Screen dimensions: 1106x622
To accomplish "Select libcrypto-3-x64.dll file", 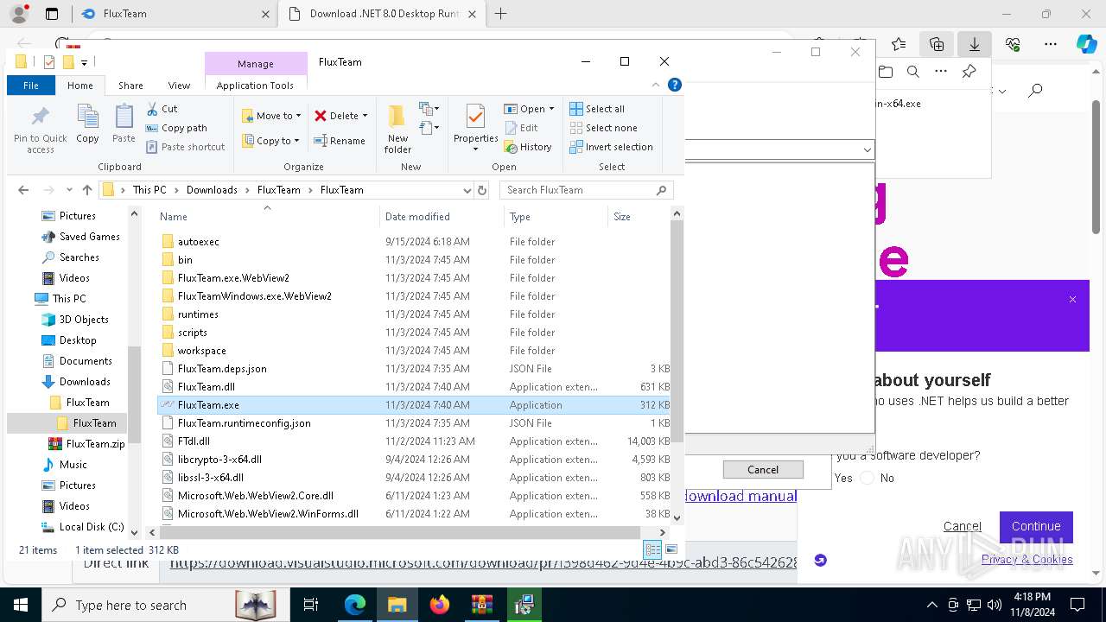I will click(219, 460).
